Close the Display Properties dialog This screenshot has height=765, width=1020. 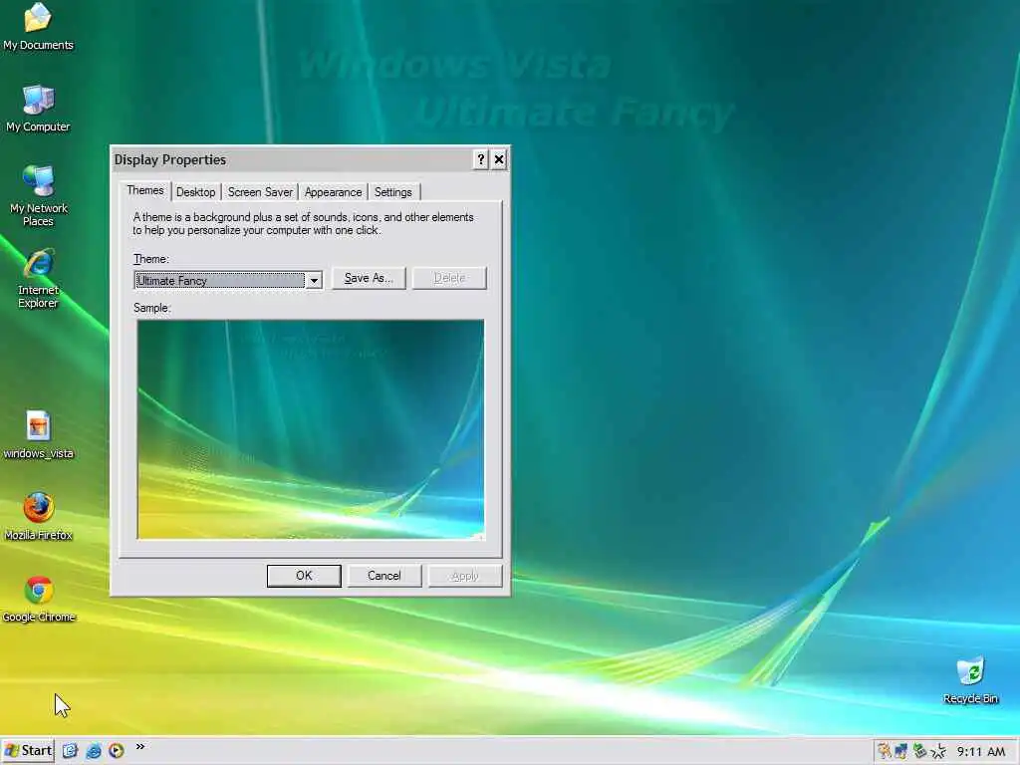point(499,159)
